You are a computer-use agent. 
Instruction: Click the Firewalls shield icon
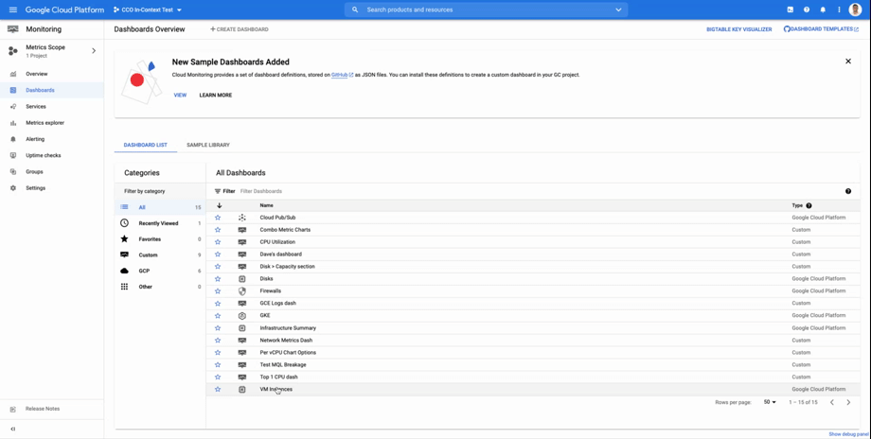(241, 290)
